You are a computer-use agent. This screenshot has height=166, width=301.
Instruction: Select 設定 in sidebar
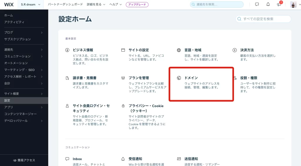24,100
